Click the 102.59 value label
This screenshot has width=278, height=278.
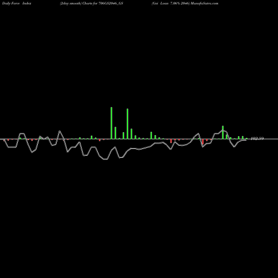257,138
